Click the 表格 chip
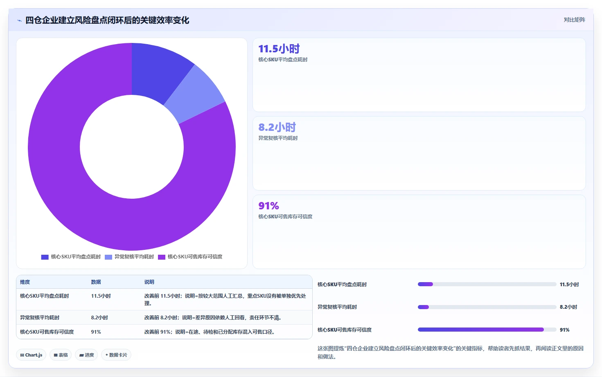Viewport: 602px width, 377px height. point(61,355)
